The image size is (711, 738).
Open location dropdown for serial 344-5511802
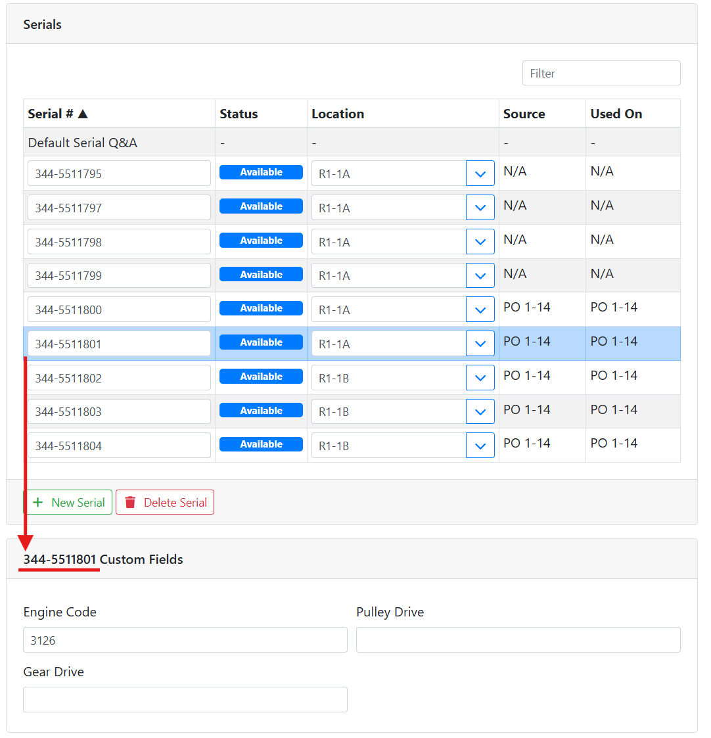480,378
